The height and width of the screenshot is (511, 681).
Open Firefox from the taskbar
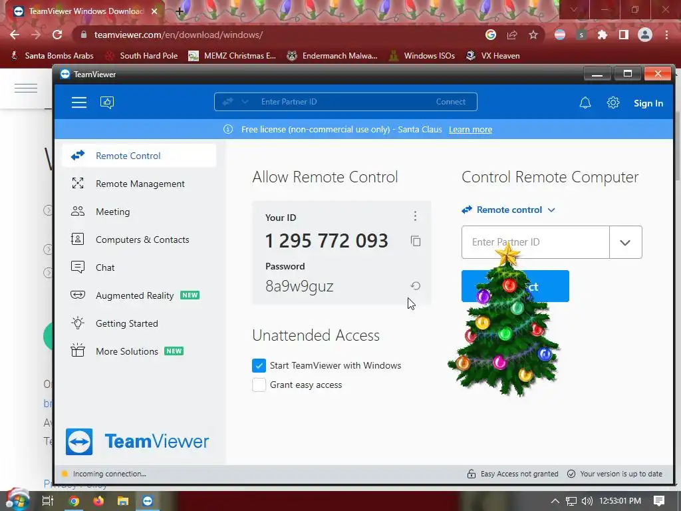tap(98, 501)
